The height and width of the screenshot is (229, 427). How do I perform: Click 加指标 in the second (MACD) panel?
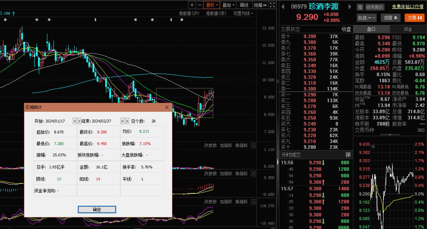[226, 173]
